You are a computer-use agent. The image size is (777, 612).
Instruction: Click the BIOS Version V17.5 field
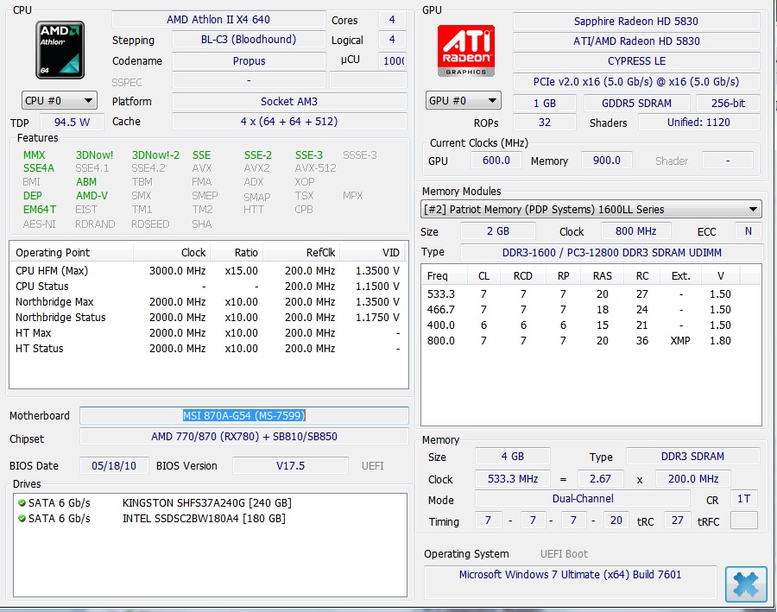(290, 466)
